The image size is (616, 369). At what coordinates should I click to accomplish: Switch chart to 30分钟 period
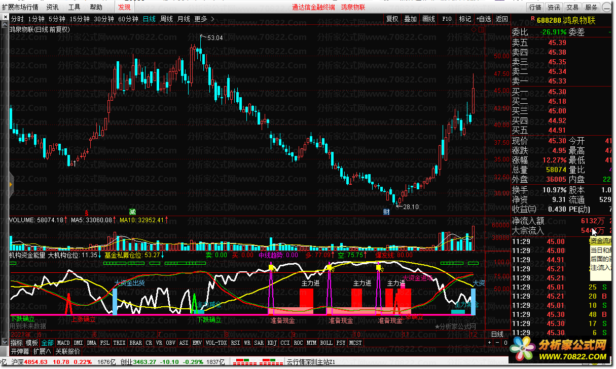[104, 19]
